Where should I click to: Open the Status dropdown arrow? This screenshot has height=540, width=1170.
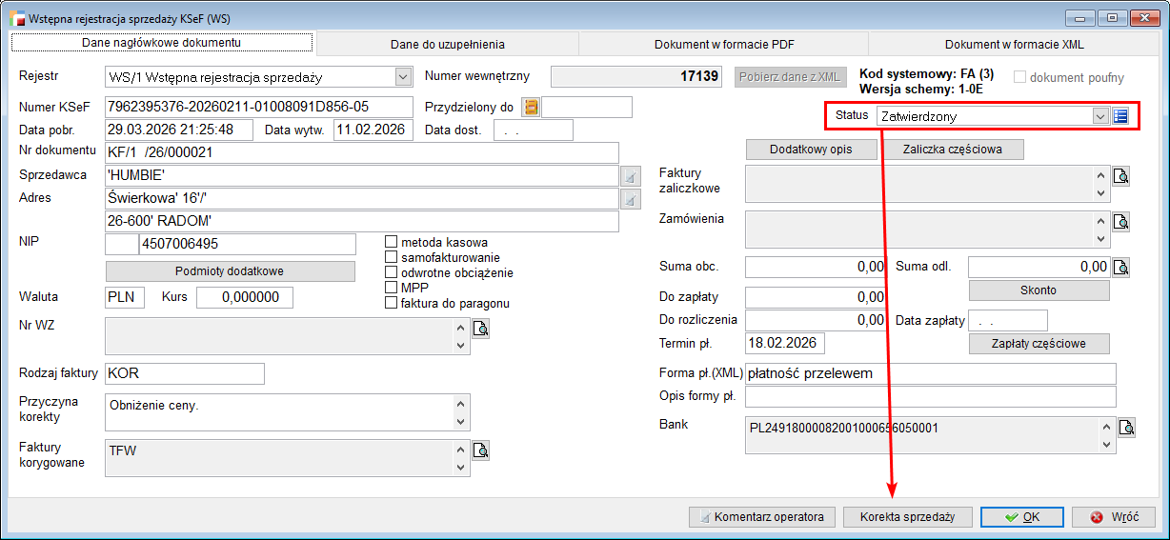(x=1100, y=116)
